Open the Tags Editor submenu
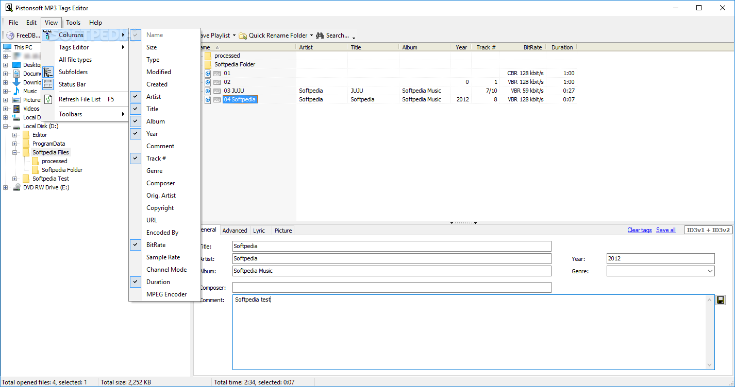This screenshot has height=387, width=735. click(x=85, y=47)
